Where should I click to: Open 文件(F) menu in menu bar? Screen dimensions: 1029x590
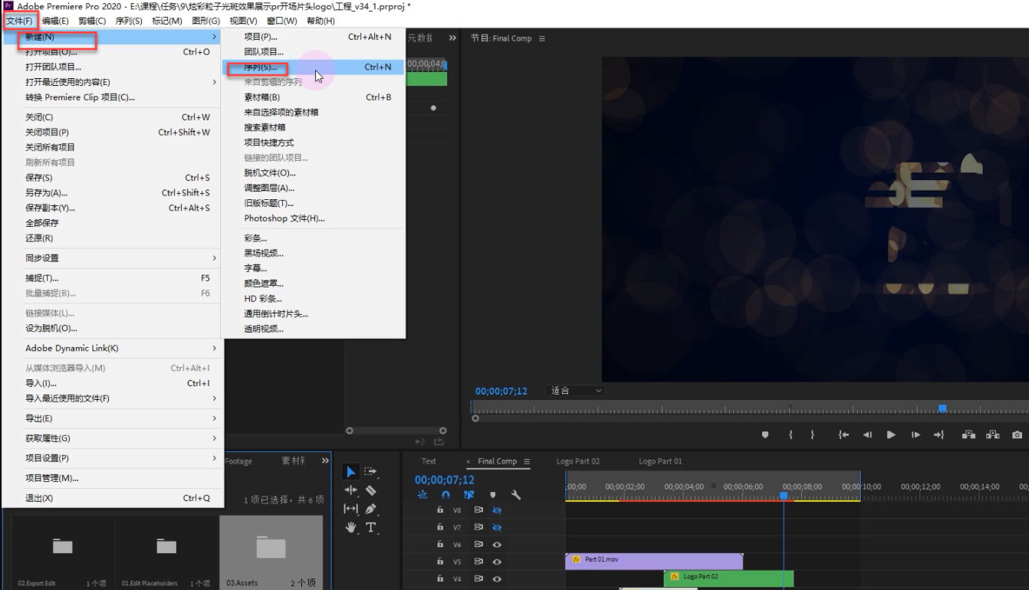coord(19,21)
